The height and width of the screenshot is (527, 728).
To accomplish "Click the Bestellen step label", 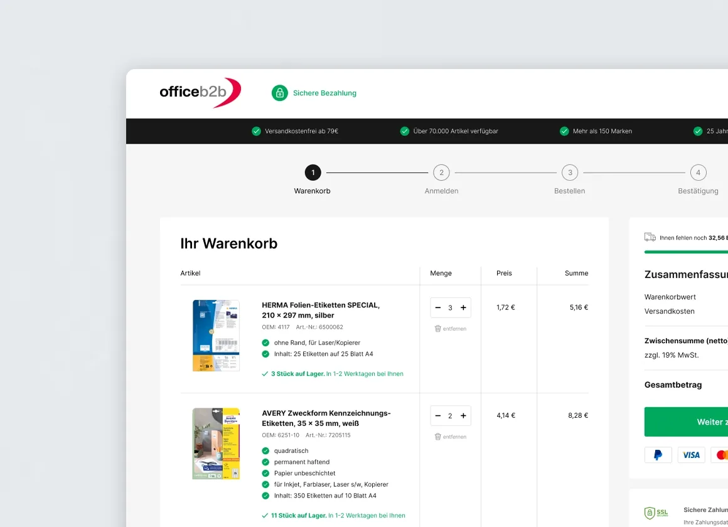I will point(570,191).
